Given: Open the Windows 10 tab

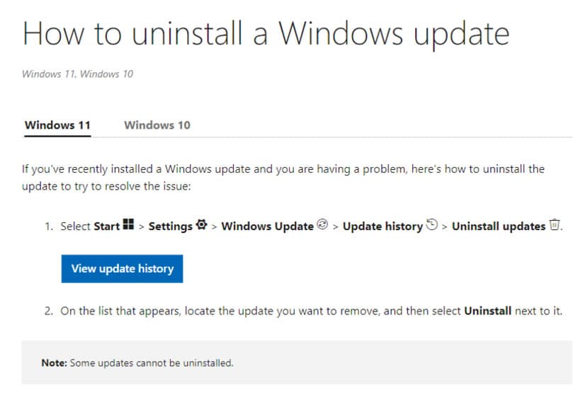Looking at the screenshot, I should [157, 125].
